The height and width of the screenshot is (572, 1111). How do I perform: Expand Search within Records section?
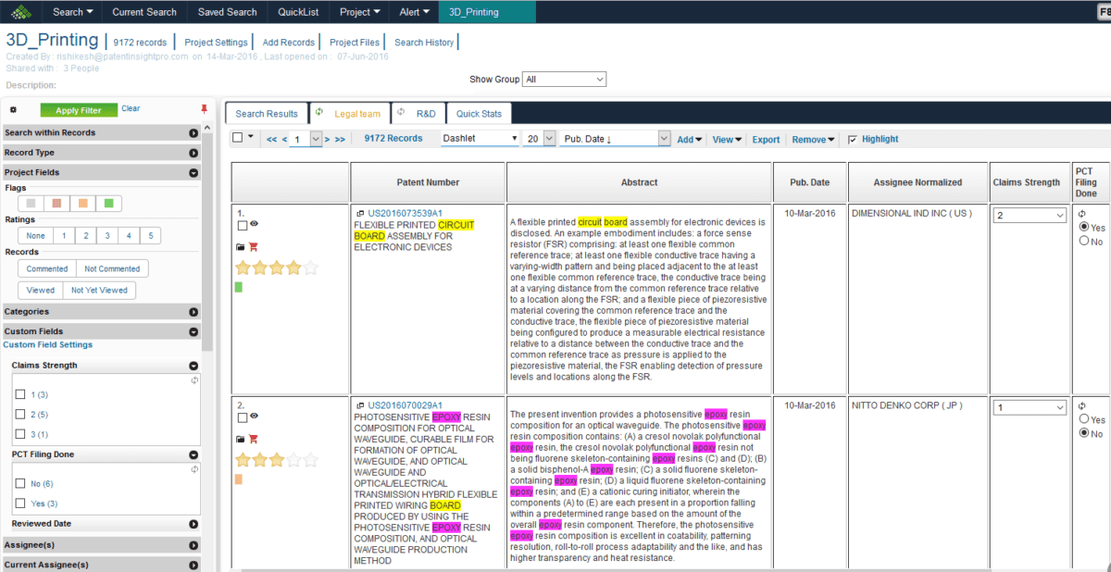point(101,132)
